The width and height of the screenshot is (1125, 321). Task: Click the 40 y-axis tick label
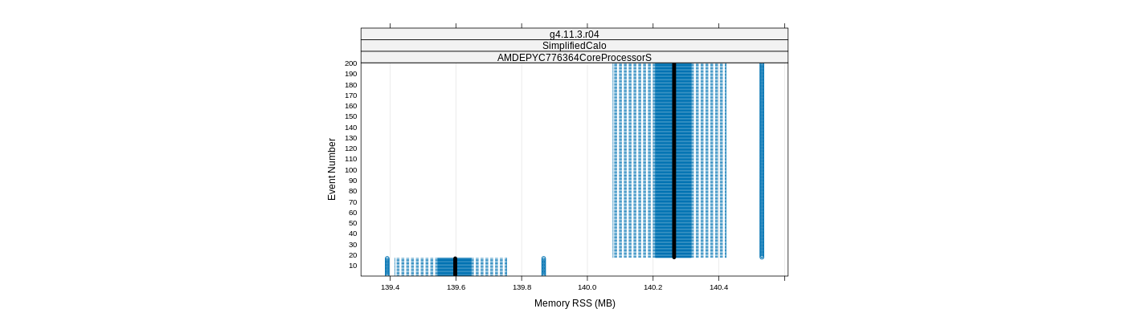353,234
